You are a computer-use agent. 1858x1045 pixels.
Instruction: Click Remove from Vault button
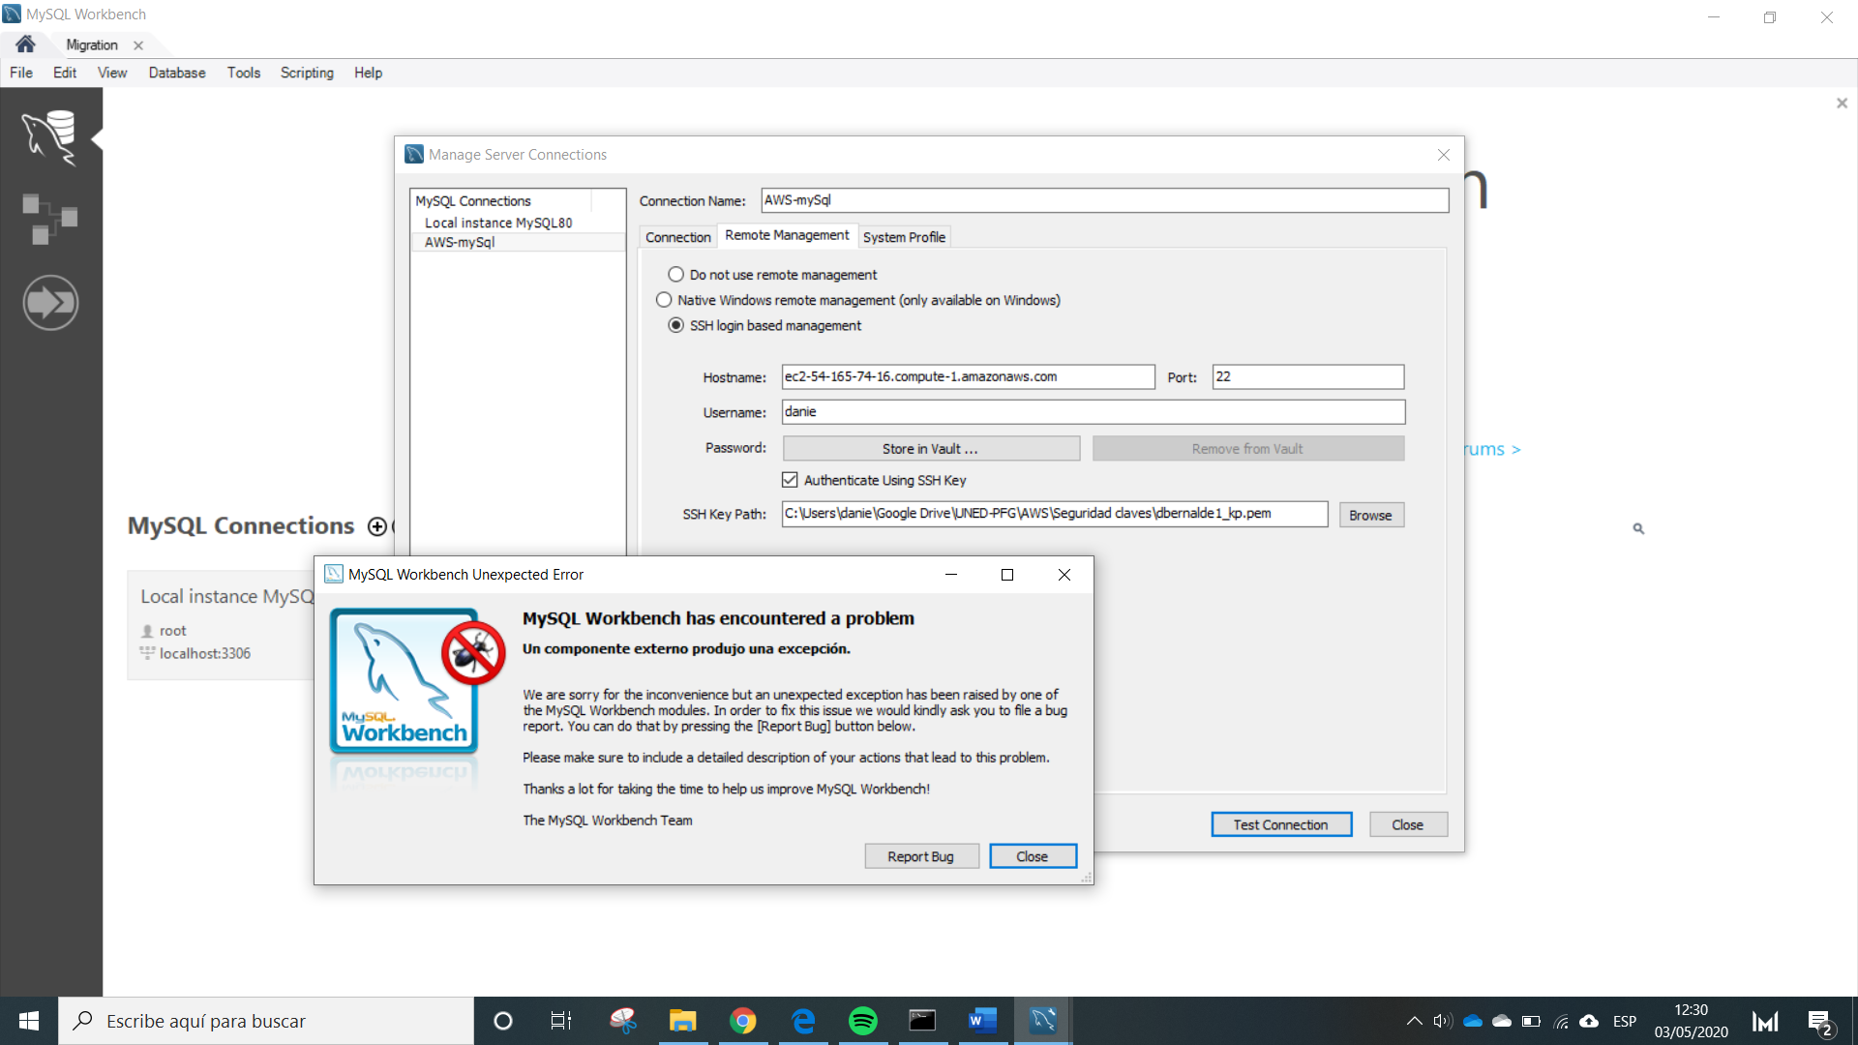1248,449
